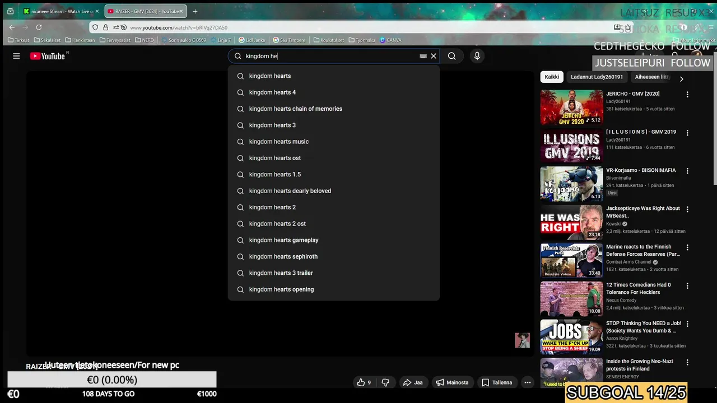Click the install/download icon in the address bar
The width and height of the screenshot is (717, 403).
(x=617, y=27)
